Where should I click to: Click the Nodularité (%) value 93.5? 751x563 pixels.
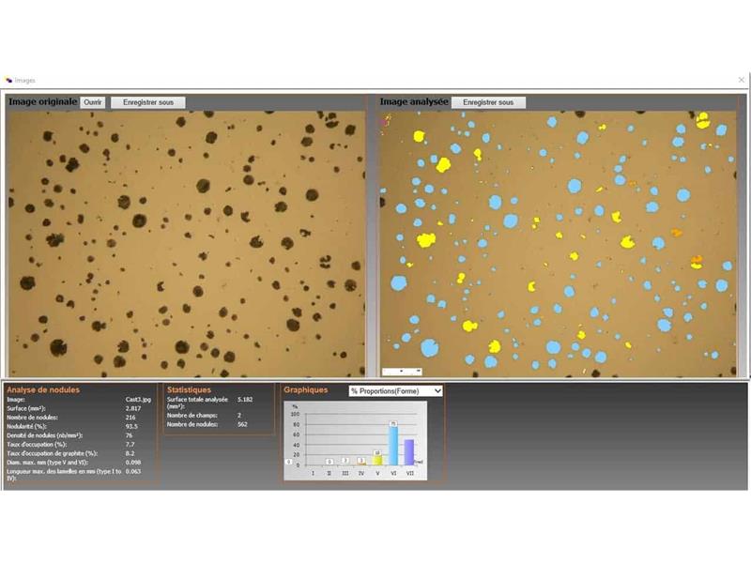132,425
